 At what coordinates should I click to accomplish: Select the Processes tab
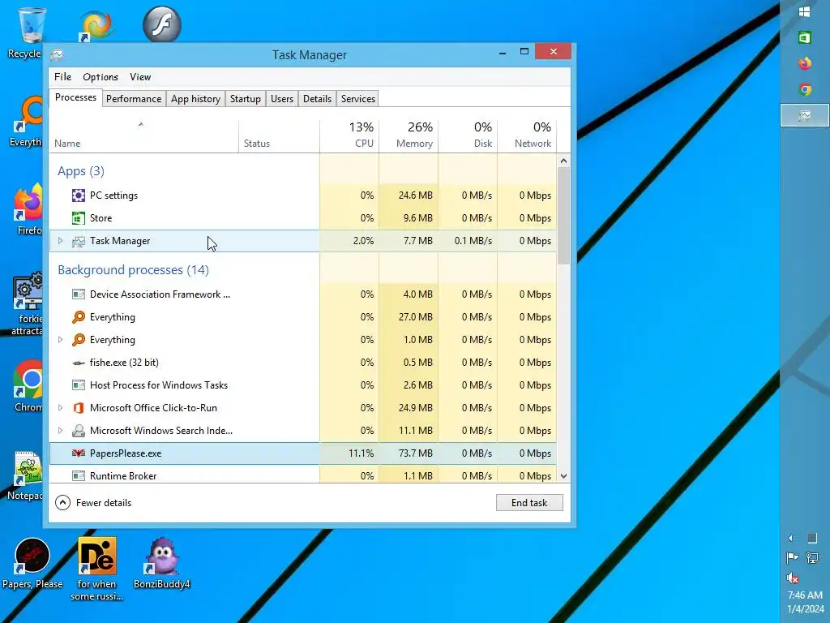(75, 97)
